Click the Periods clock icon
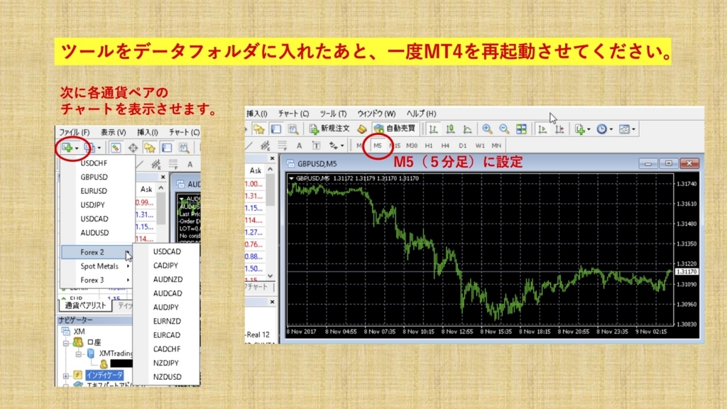 (601, 129)
